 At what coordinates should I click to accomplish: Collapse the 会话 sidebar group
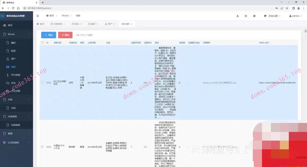click(x=29, y=99)
